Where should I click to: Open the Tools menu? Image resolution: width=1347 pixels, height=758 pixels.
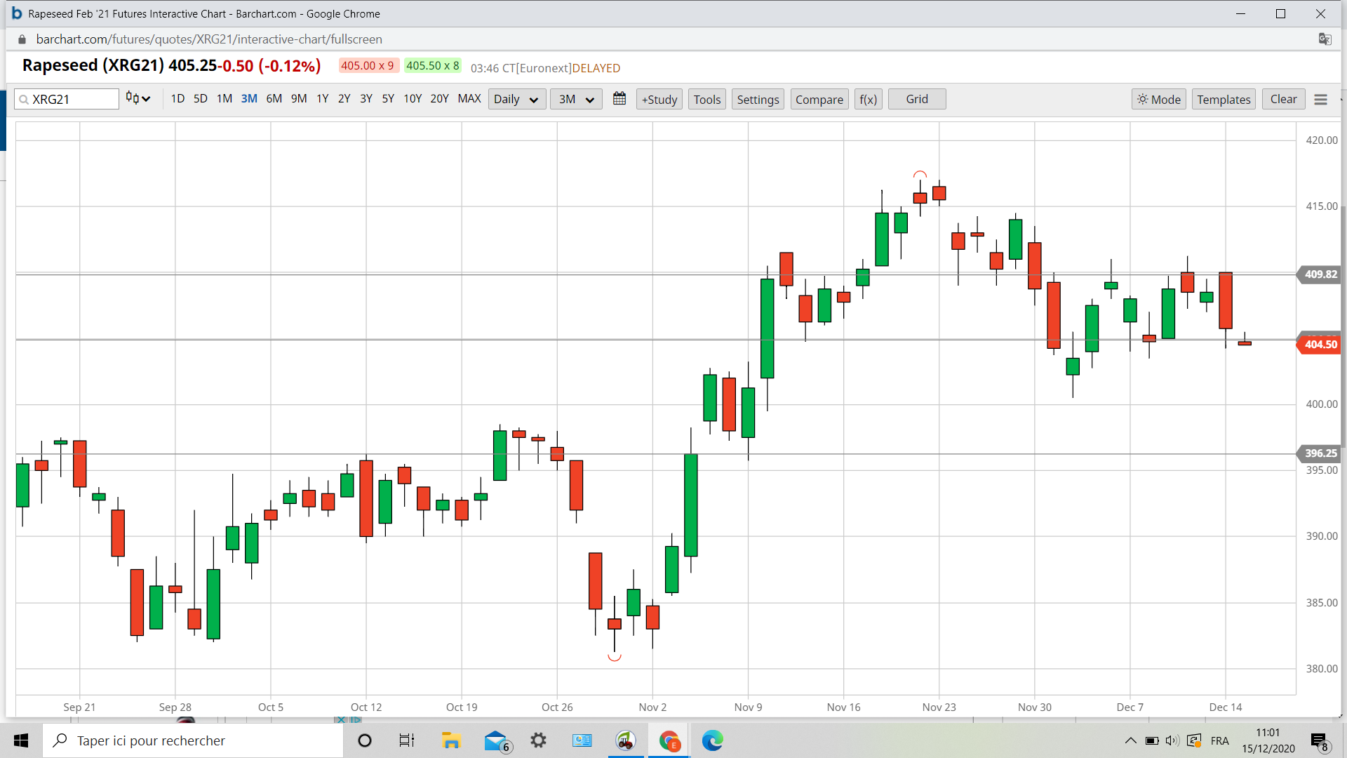click(x=706, y=100)
